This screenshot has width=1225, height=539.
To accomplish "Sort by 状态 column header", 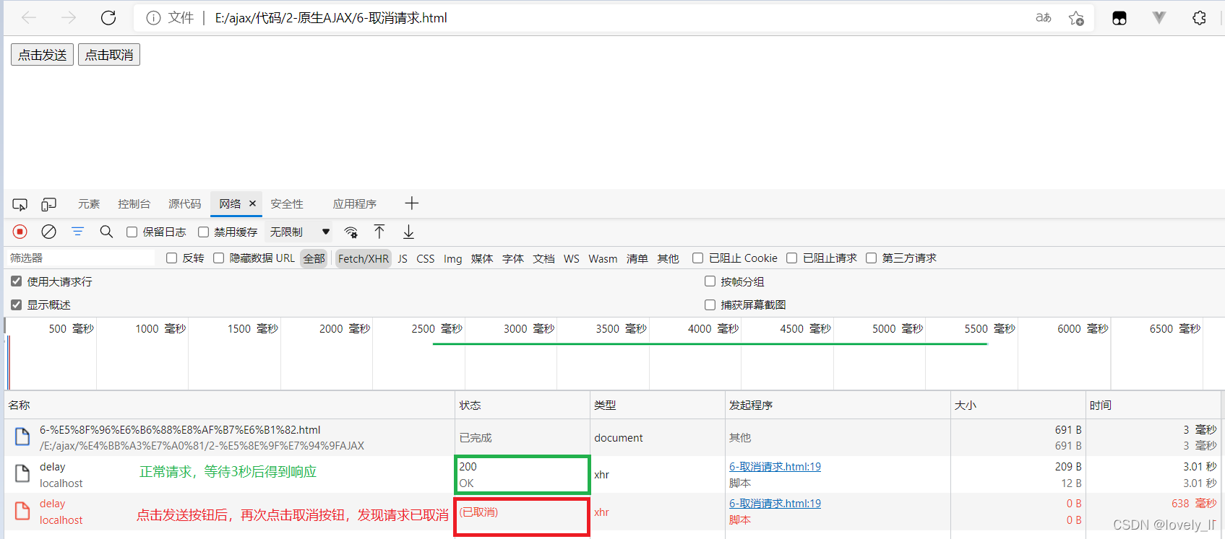I will (523, 406).
